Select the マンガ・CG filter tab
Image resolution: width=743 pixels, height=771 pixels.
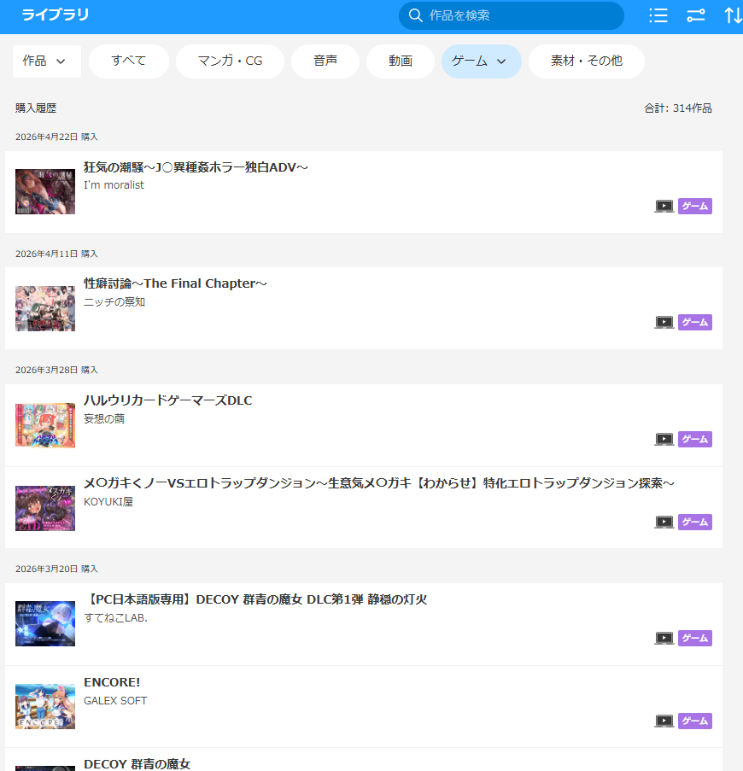[x=230, y=61]
